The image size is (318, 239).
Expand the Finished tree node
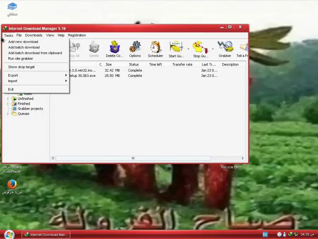(8, 104)
